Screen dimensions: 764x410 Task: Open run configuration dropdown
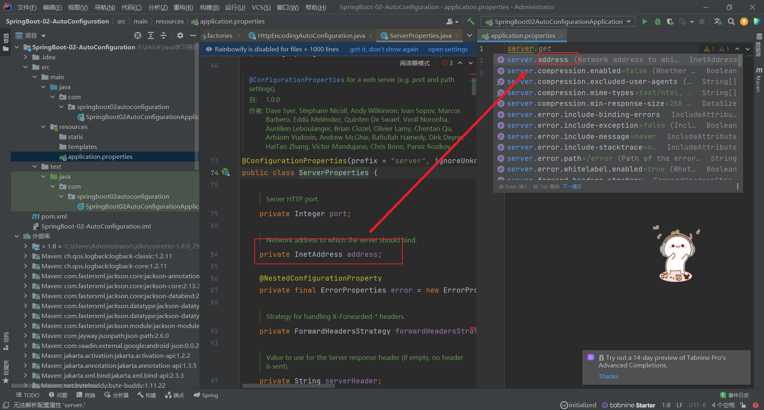tap(557, 21)
